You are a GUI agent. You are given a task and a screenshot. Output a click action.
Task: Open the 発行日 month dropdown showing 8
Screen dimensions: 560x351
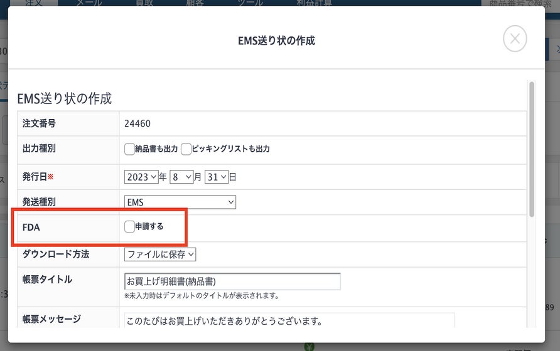pos(182,177)
